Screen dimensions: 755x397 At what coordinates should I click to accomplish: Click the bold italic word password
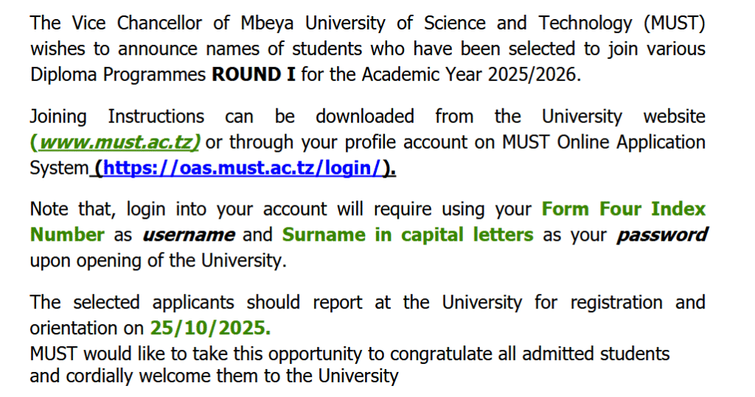coord(661,235)
